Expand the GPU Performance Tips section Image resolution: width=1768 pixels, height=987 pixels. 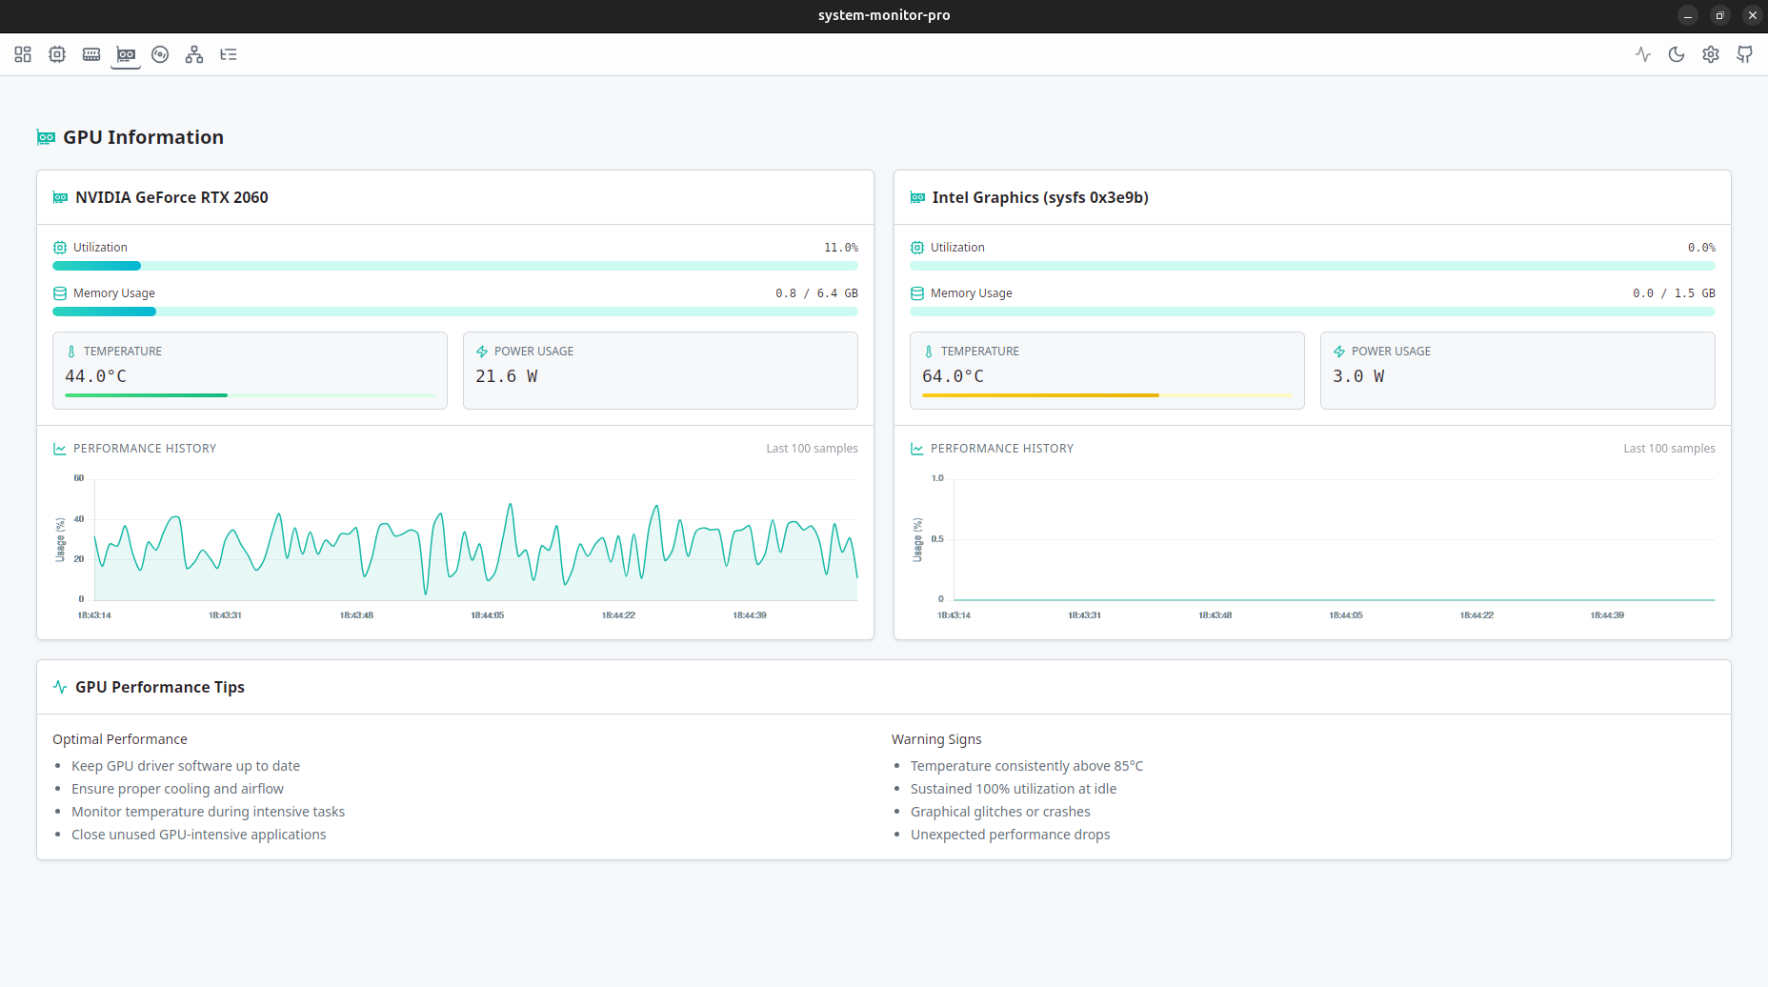[159, 687]
